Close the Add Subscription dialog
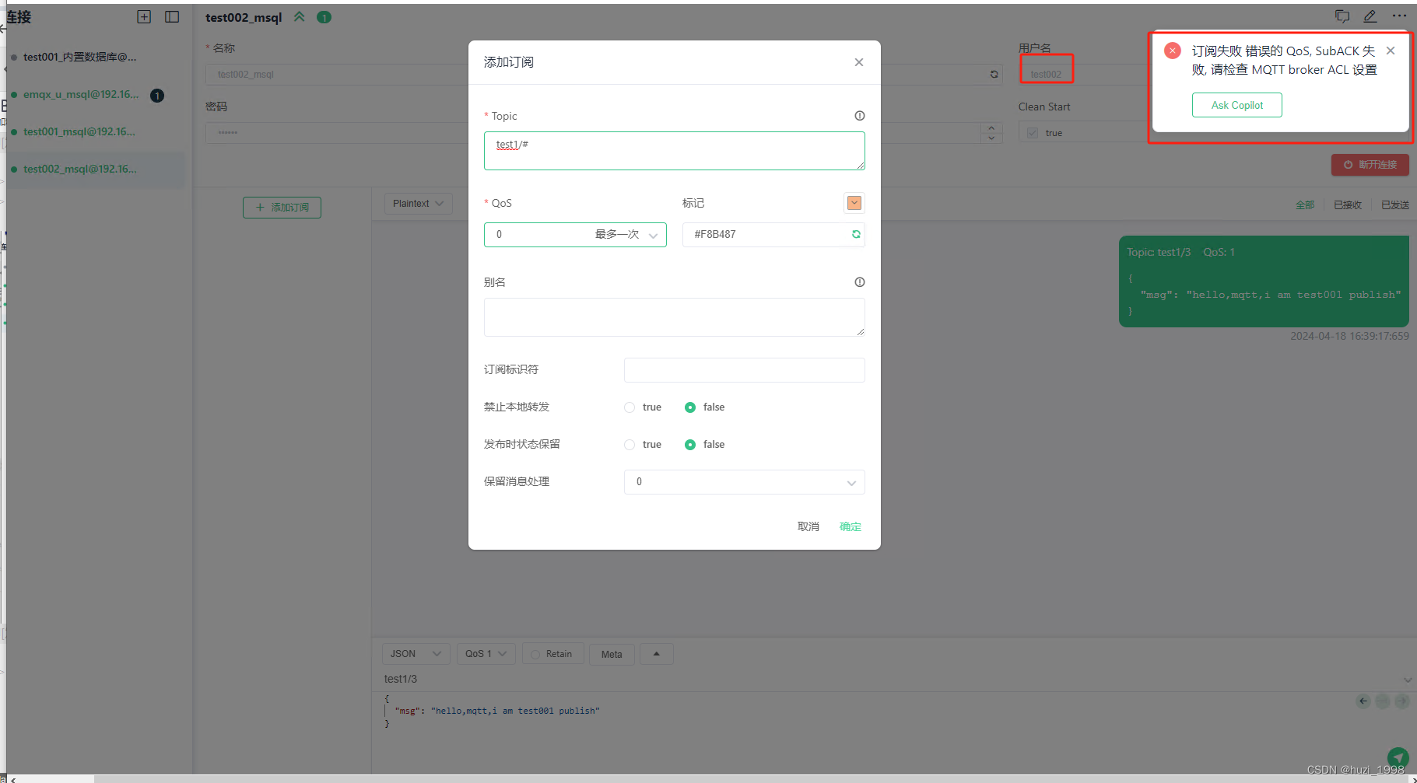This screenshot has width=1417, height=783. point(859,62)
